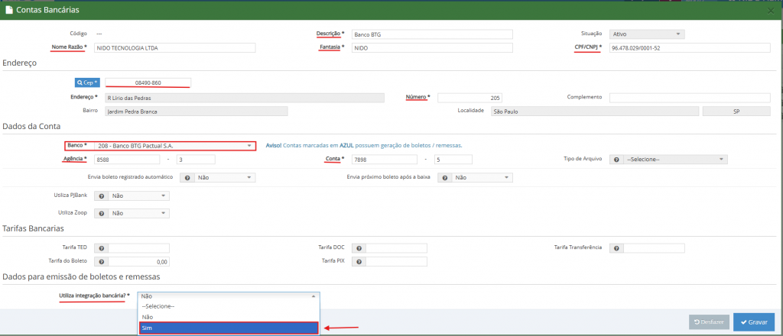Image resolution: width=783 pixels, height=336 pixels.
Task: Click the Tarifa DOC input field
Action: 396,248
